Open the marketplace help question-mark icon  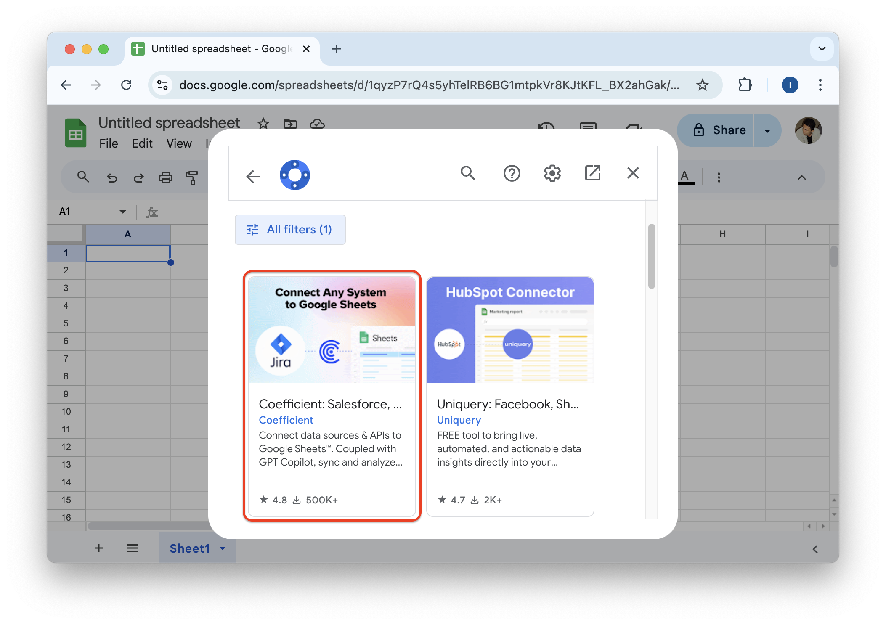(512, 173)
